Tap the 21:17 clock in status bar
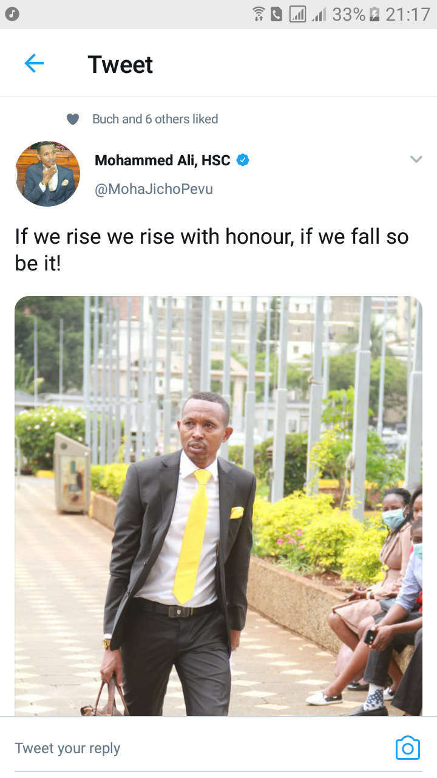The image size is (437, 778). (x=408, y=14)
